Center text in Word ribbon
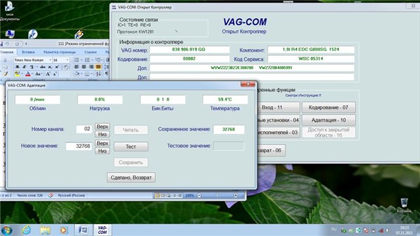This screenshot has width=420, height=236. pyautogui.click(x=84, y=67)
